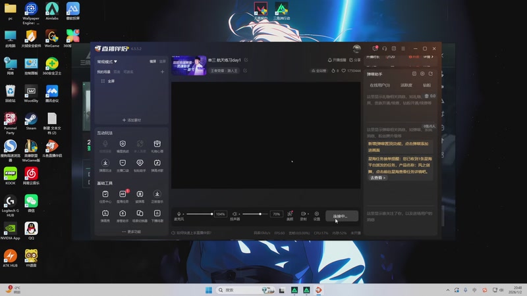Click the 1750444 likes heart counter
Screen dimensions: 527x296
351,71
